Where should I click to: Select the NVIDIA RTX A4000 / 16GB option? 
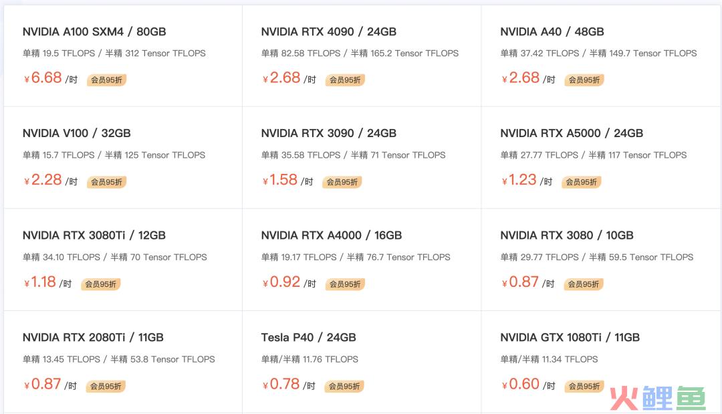pos(362,260)
